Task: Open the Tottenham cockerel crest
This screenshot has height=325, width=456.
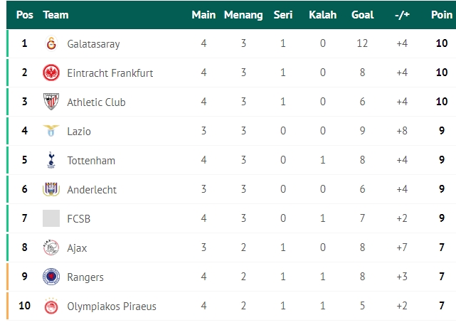Action: (x=51, y=160)
